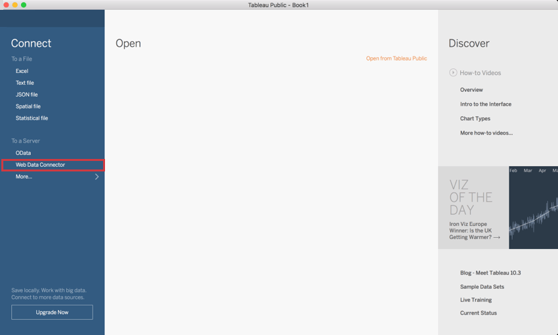The image size is (558, 335).
Task: Connect to a Text file
Action: click(x=25, y=83)
